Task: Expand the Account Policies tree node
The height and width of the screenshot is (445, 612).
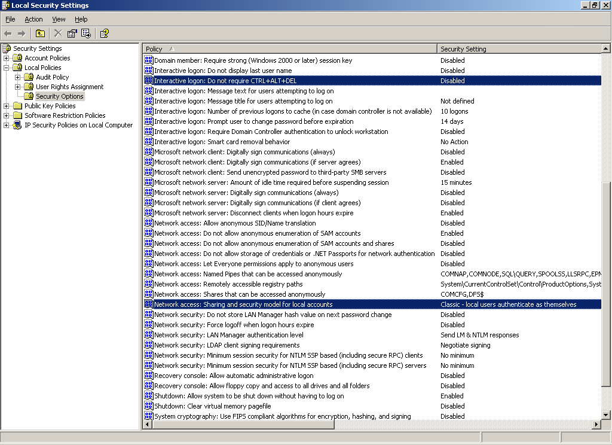Action: tap(7, 58)
